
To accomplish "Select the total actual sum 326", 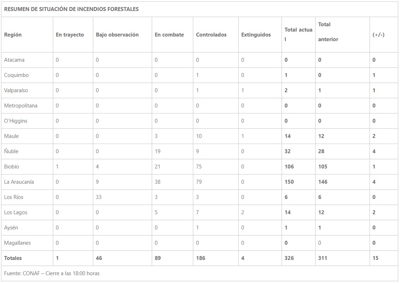I will point(289,258).
